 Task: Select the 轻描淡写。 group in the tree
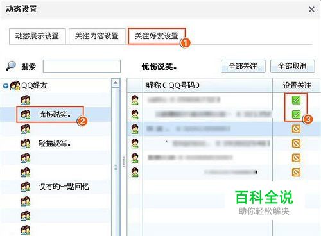tap(55, 143)
